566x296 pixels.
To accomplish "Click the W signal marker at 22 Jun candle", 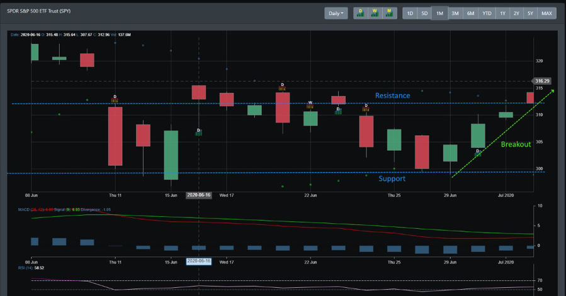I will [310, 105].
